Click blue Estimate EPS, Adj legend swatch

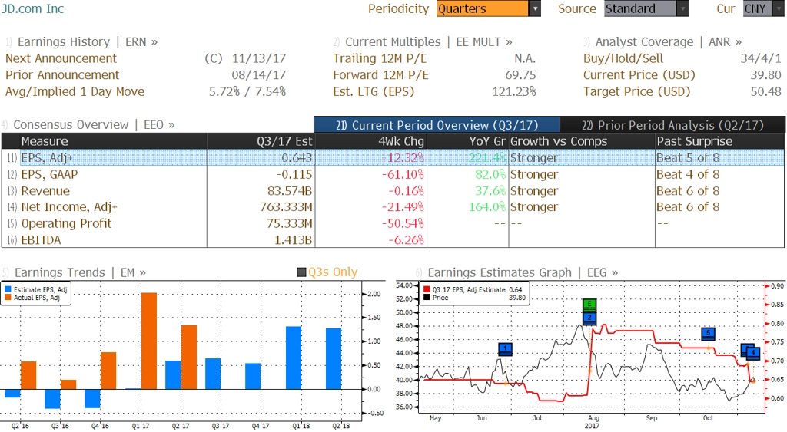(8, 290)
